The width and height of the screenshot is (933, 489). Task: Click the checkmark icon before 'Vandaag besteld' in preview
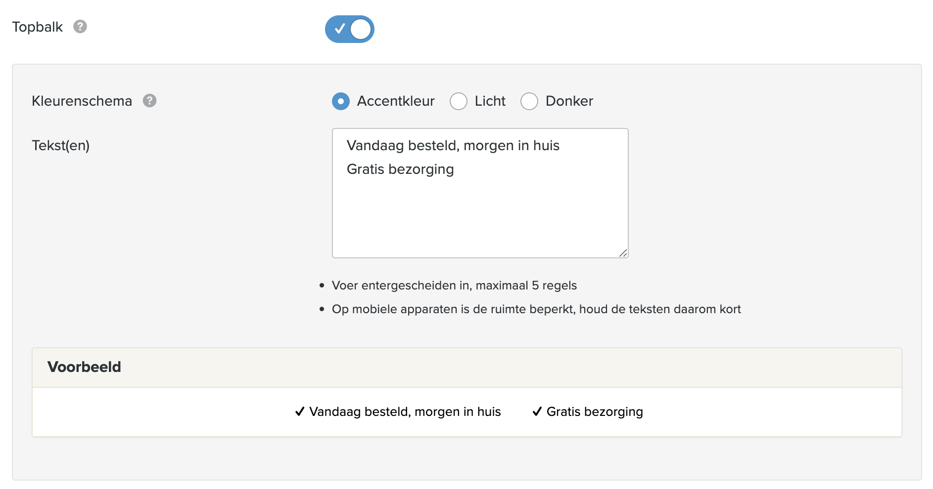coord(299,411)
